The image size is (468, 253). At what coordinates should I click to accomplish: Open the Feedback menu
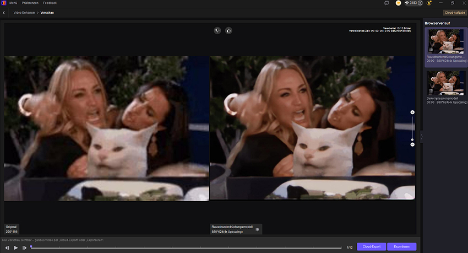[x=50, y=3]
